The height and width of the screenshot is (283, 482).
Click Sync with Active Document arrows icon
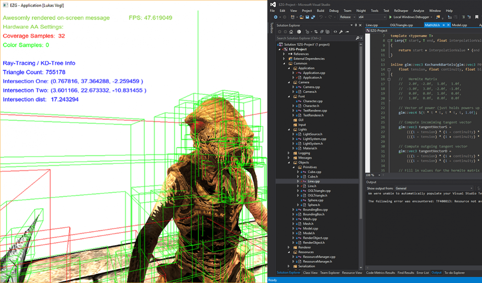(316, 32)
